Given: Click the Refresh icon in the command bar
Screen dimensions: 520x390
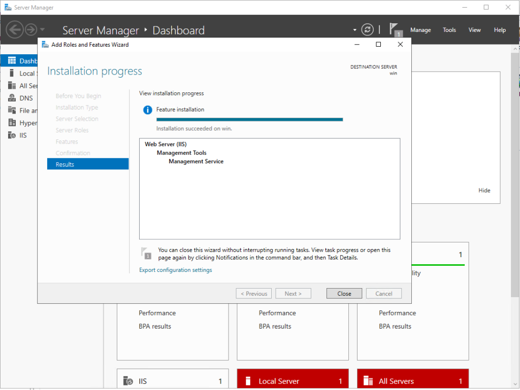Looking at the screenshot, I should click(367, 29).
